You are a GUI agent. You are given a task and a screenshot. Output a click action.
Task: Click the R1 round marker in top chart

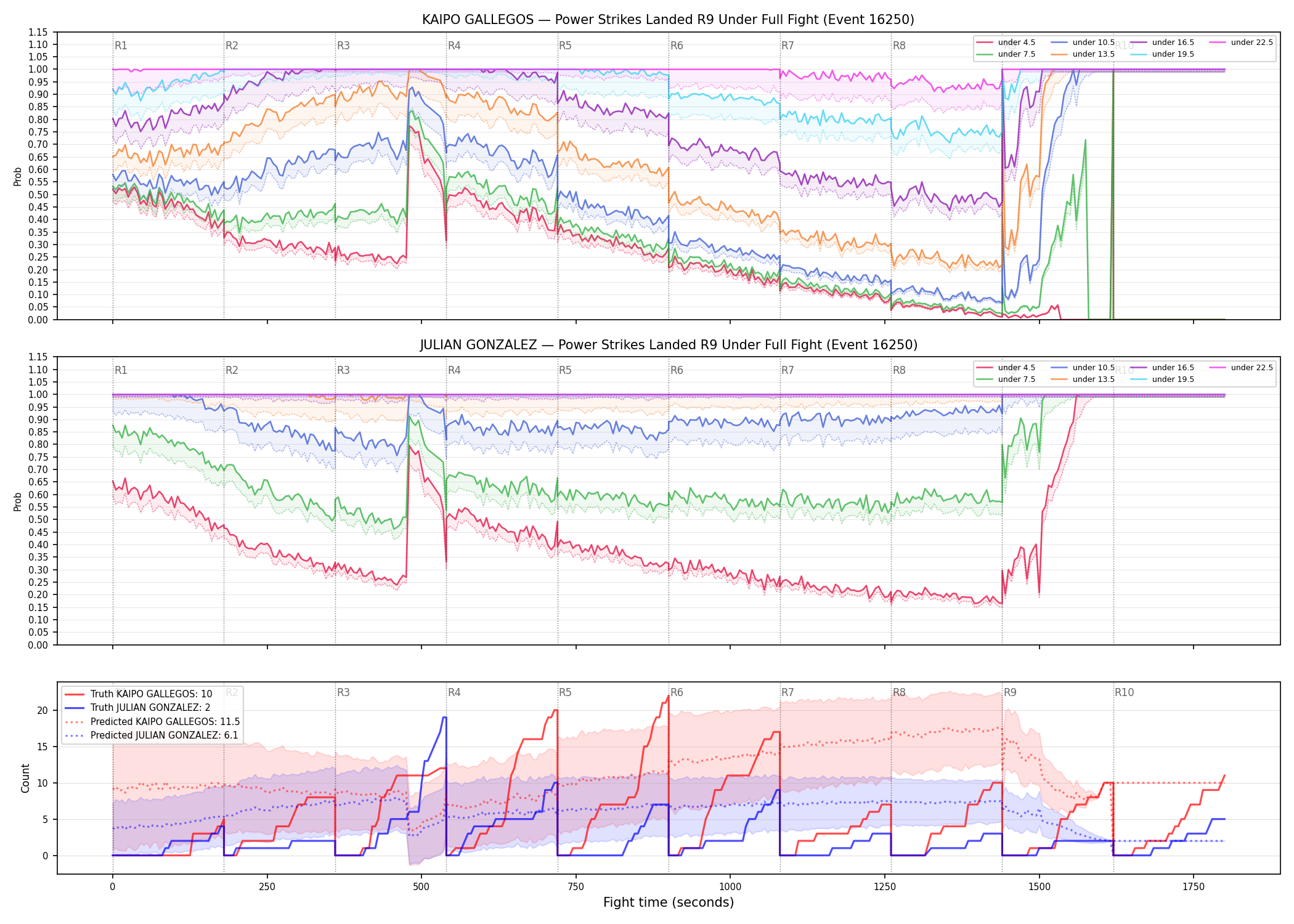(121, 46)
